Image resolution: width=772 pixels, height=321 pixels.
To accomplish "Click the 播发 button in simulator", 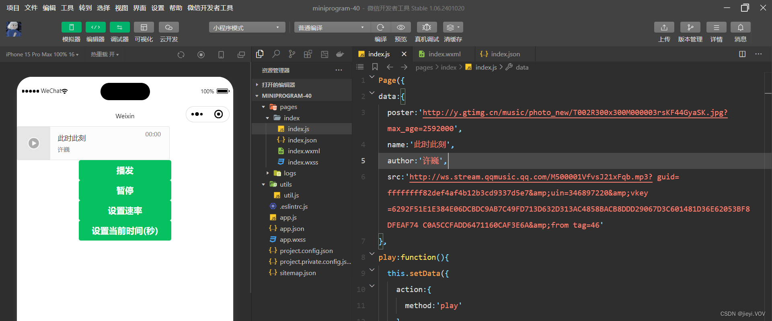I will pos(125,170).
